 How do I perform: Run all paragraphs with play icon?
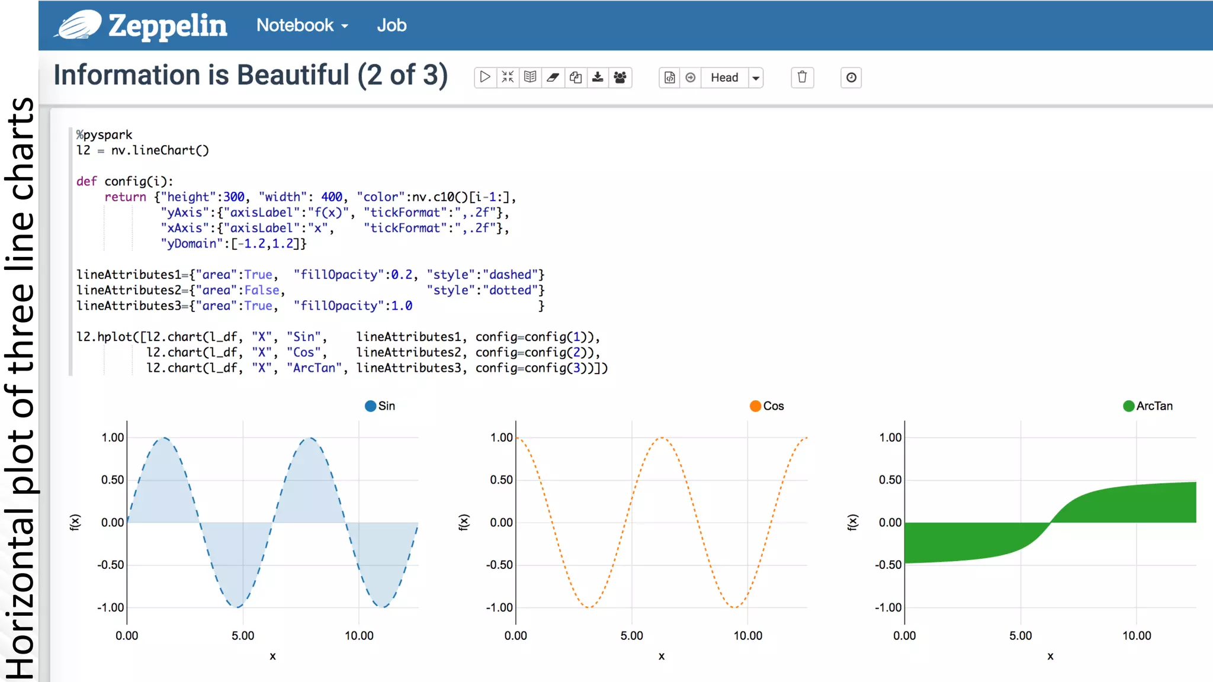click(x=485, y=78)
